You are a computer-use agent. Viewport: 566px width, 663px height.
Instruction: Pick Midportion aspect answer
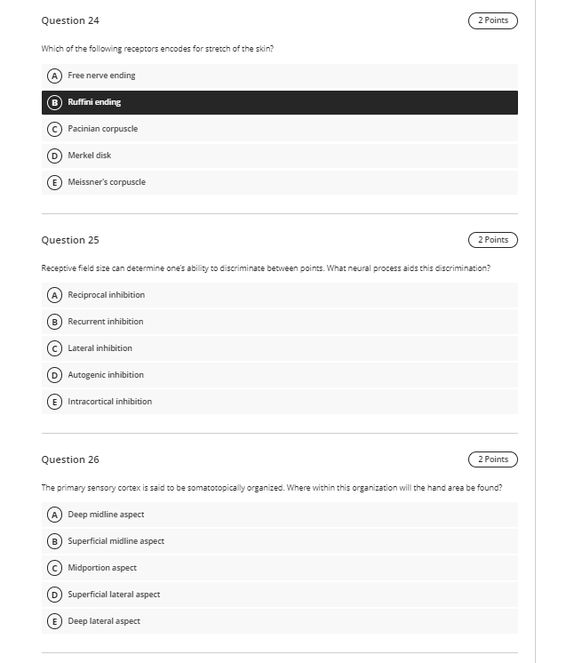tap(279, 568)
